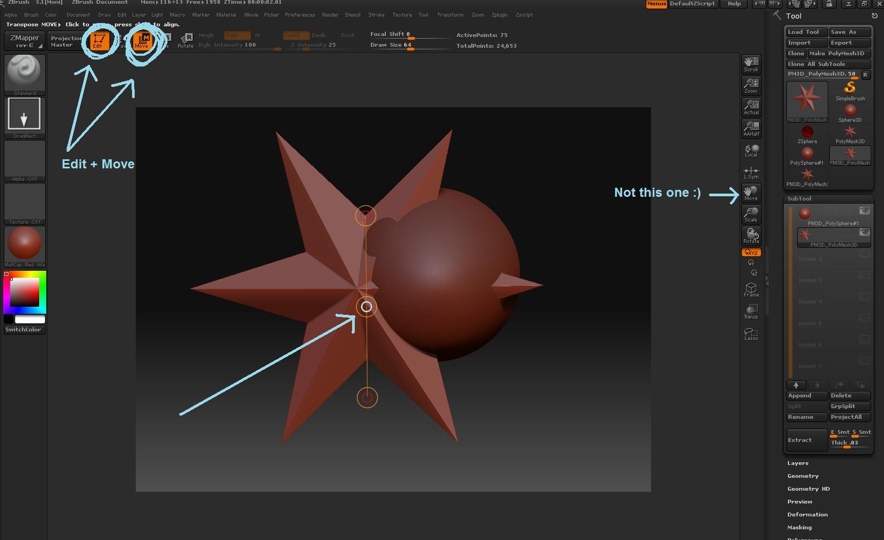Click the Frame mesh icon
884x540 pixels.
(751, 290)
